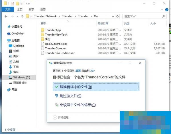Go up one folder level
The width and height of the screenshot is (171, 134).
click(22, 16)
